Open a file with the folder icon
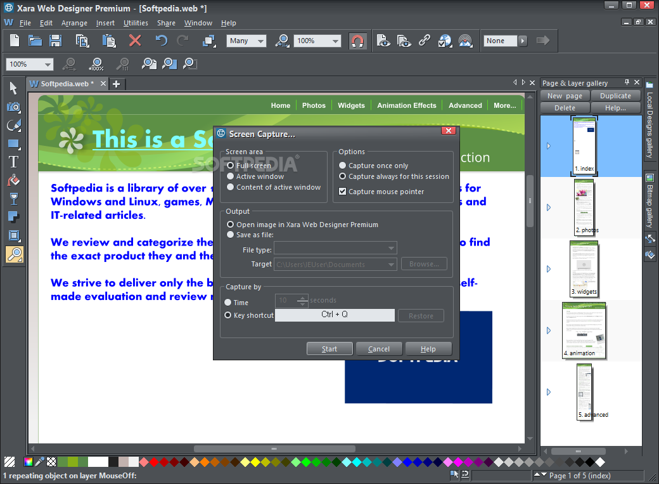Screen dimensions: 659x484 35,41
